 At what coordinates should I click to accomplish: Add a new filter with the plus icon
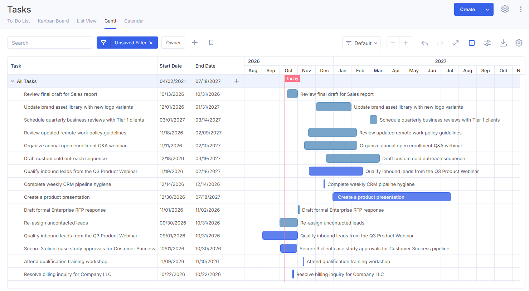195,43
